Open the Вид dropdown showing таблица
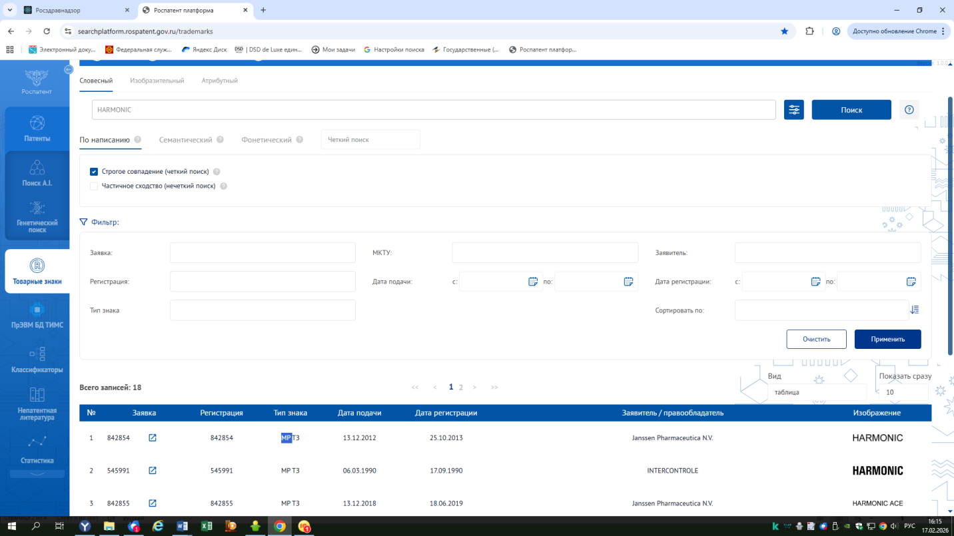 click(x=817, y=392)
